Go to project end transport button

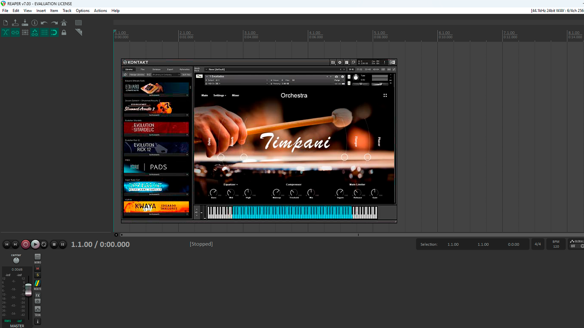point(15,244)
